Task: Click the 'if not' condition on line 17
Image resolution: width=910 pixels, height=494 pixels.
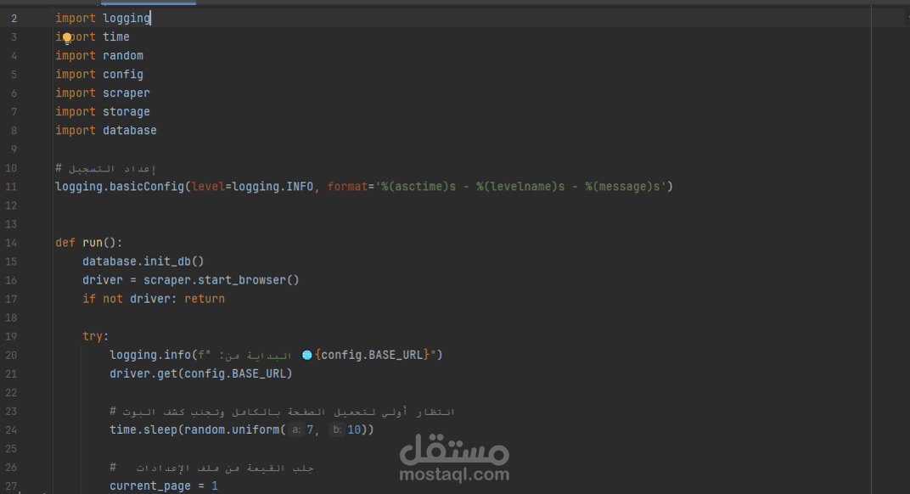Action: click(103, 299)
